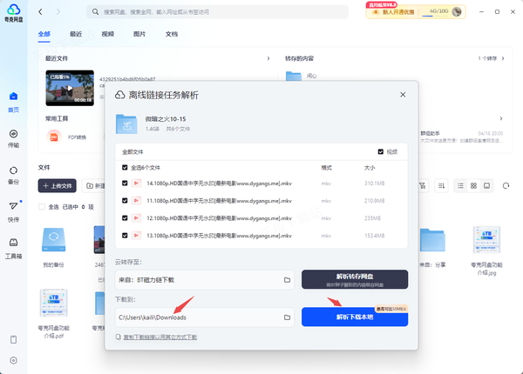
Task: Open the sort options icon in file toolbar
Action: [442, 185]
